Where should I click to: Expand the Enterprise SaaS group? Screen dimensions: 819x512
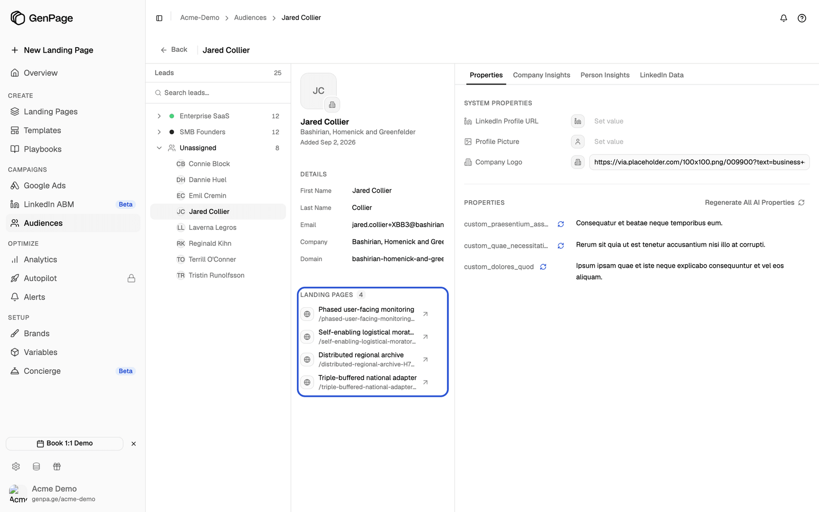pyautogui.click(x=159, y=116)
